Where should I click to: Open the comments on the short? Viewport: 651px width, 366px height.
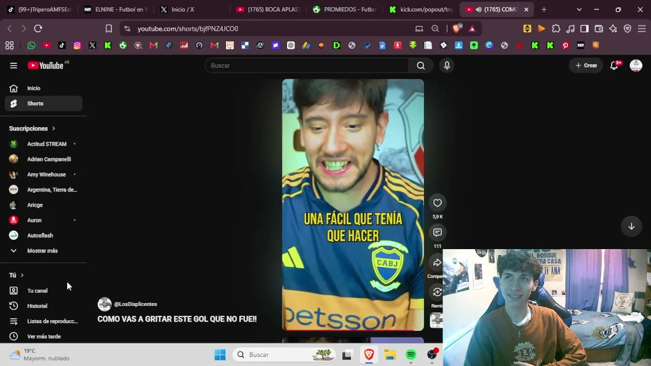437,232
